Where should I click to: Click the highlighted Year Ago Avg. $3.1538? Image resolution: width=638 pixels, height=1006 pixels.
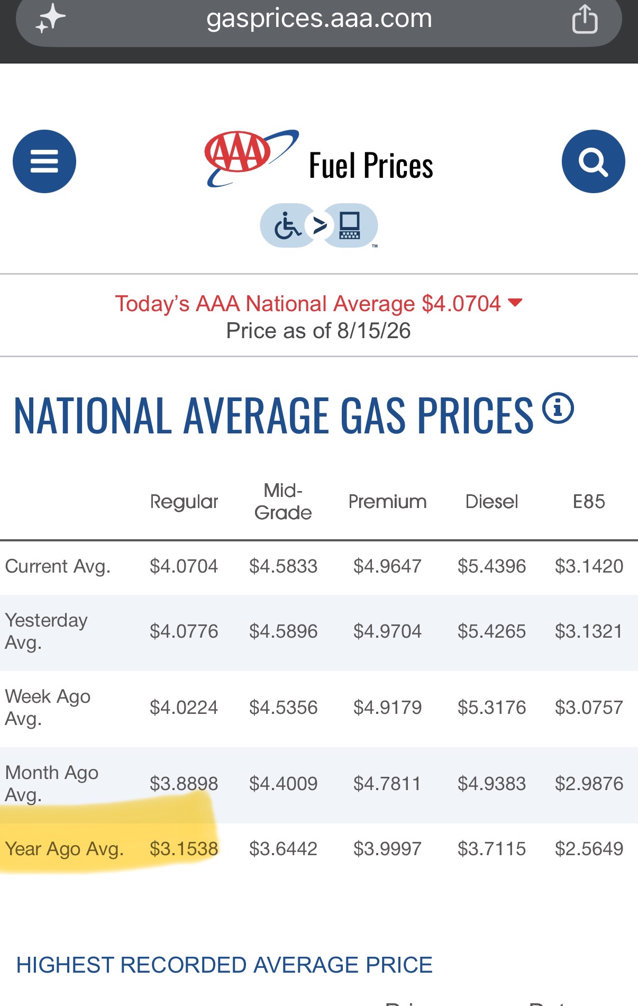[184, 849]
